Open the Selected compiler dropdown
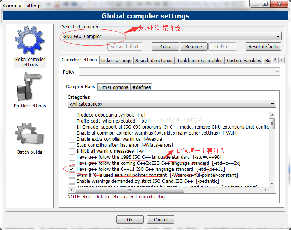 (172, 36)
